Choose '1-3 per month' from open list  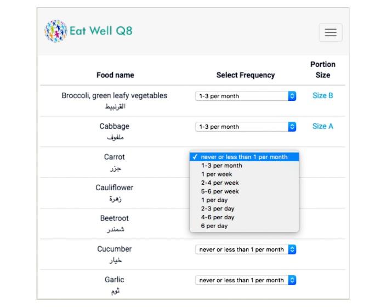(222, 166)
